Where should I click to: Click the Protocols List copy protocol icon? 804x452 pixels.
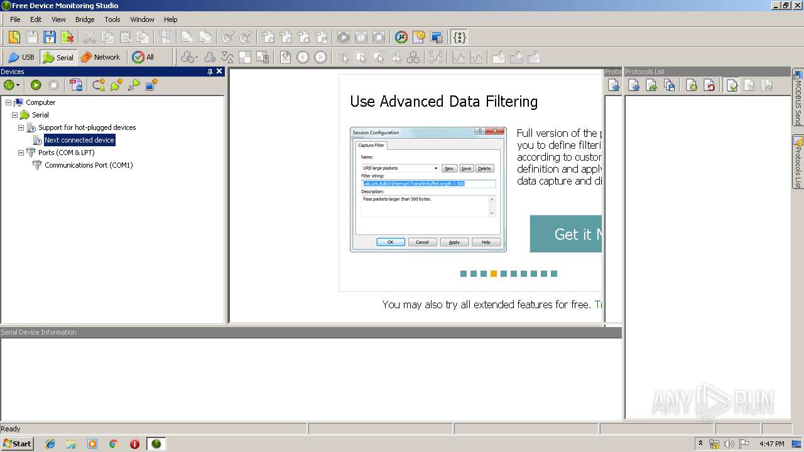(x=669, y=85)
